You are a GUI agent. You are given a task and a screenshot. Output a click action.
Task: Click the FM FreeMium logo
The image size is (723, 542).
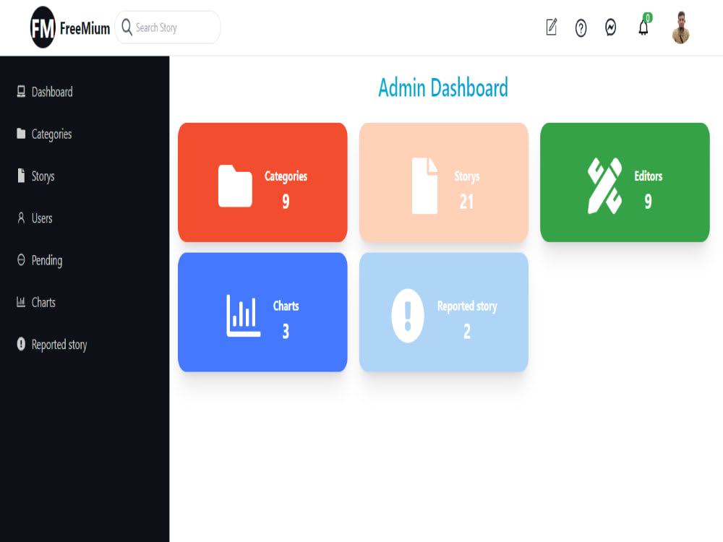43,27
